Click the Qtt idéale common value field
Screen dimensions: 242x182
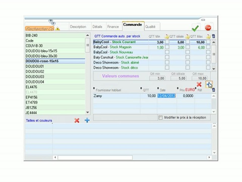coord(178,78)
